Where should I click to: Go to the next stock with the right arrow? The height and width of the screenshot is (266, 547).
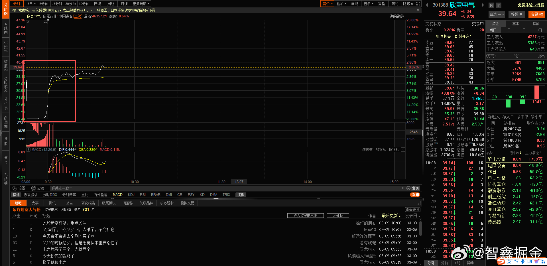point(483,5)
